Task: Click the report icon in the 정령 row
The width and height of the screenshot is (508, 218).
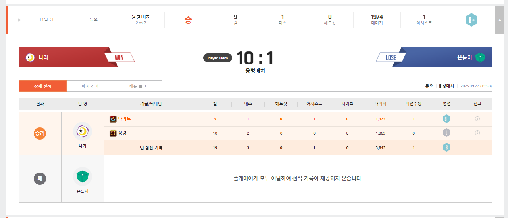Action: pyautogui.click(x=477, y=133)
